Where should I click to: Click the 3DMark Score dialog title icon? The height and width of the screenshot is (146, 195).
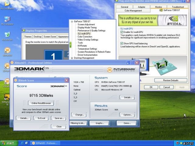click(16, 80)
